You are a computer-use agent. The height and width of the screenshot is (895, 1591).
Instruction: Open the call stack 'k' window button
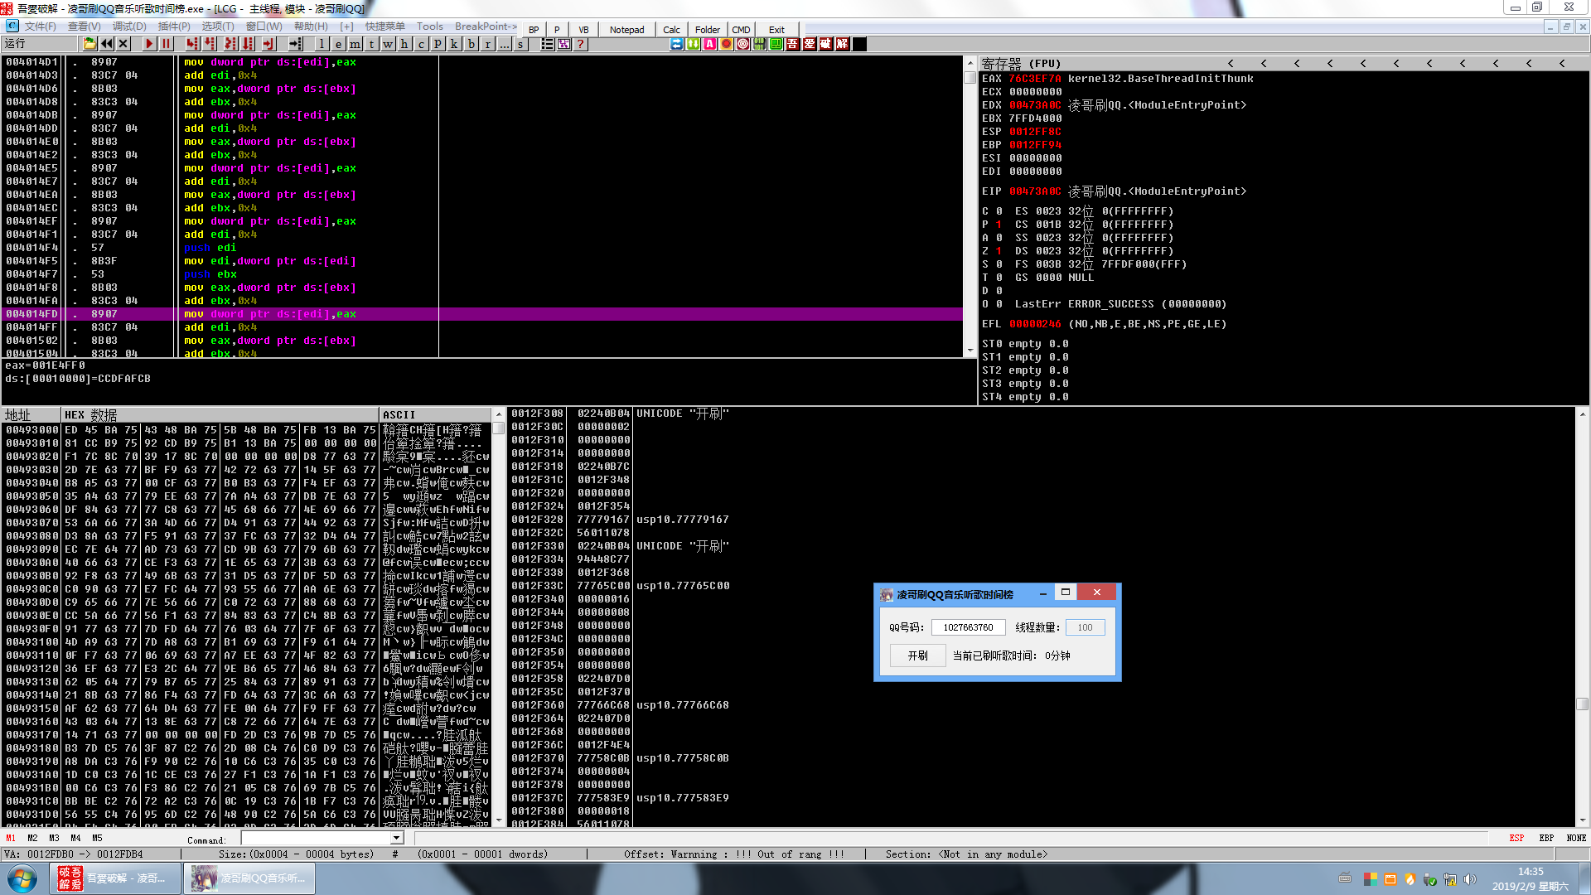coord(454,44)
